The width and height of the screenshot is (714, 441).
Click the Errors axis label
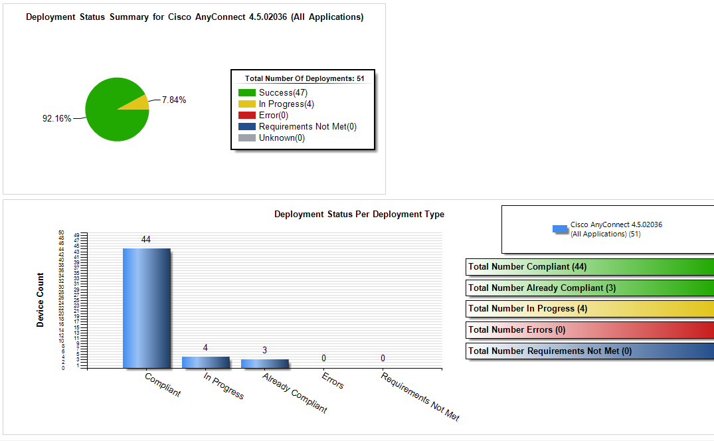click(x=332, y=381)
